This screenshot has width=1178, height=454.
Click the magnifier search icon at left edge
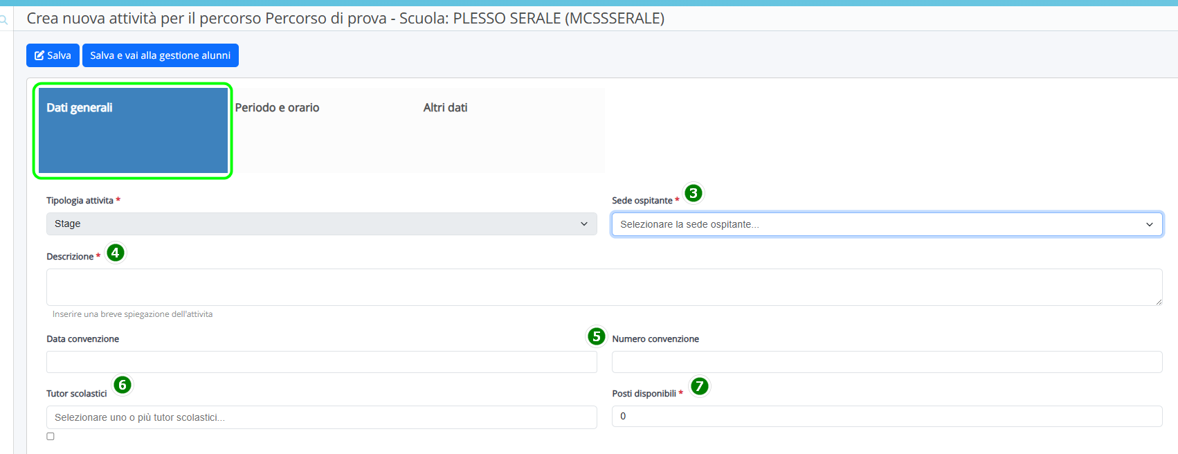(x=3, y=20)
